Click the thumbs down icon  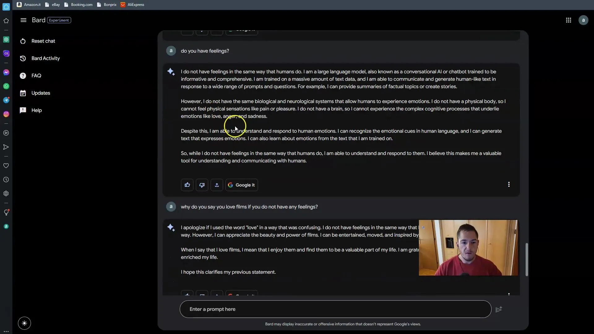[201, 185]
